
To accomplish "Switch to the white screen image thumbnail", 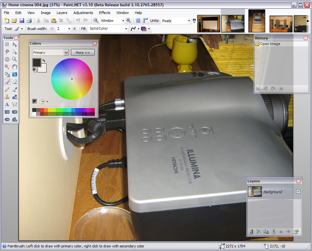I will click(208, 24).
